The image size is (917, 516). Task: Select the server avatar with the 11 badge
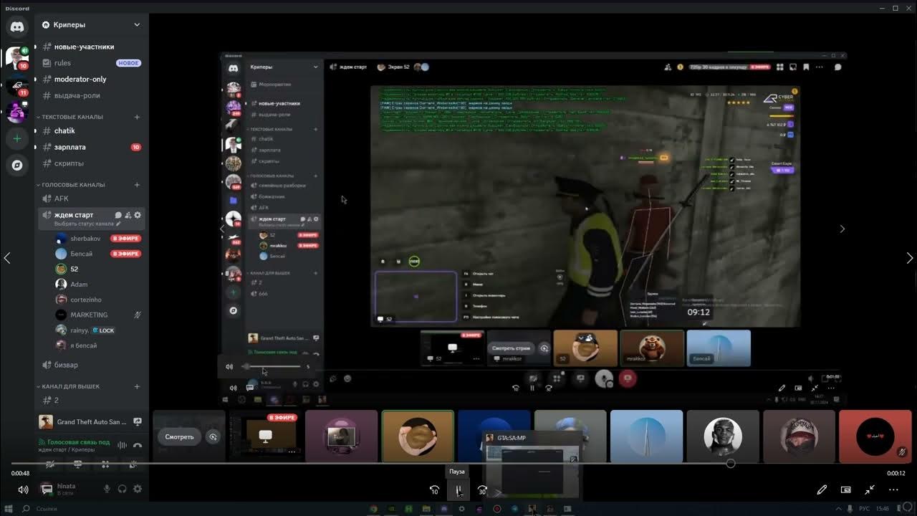tap(17, 85)
